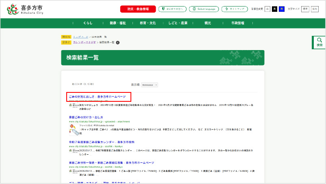Open the 観光 menu

pos(208,23)
